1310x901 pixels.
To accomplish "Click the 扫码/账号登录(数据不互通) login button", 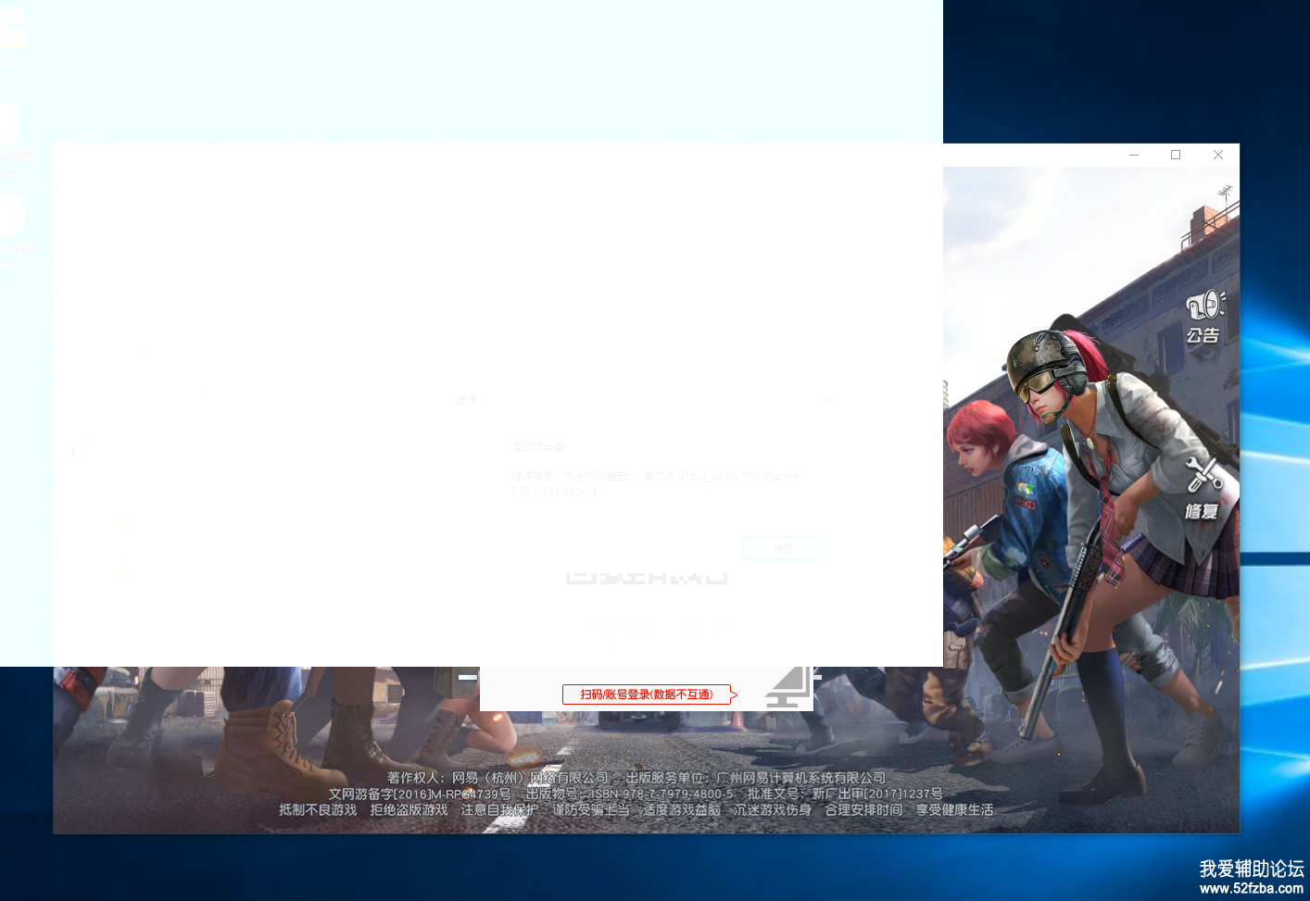I will pos(647,695).
